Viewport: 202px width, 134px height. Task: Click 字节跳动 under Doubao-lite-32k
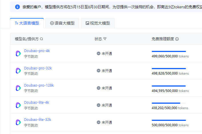coord(31,125)
